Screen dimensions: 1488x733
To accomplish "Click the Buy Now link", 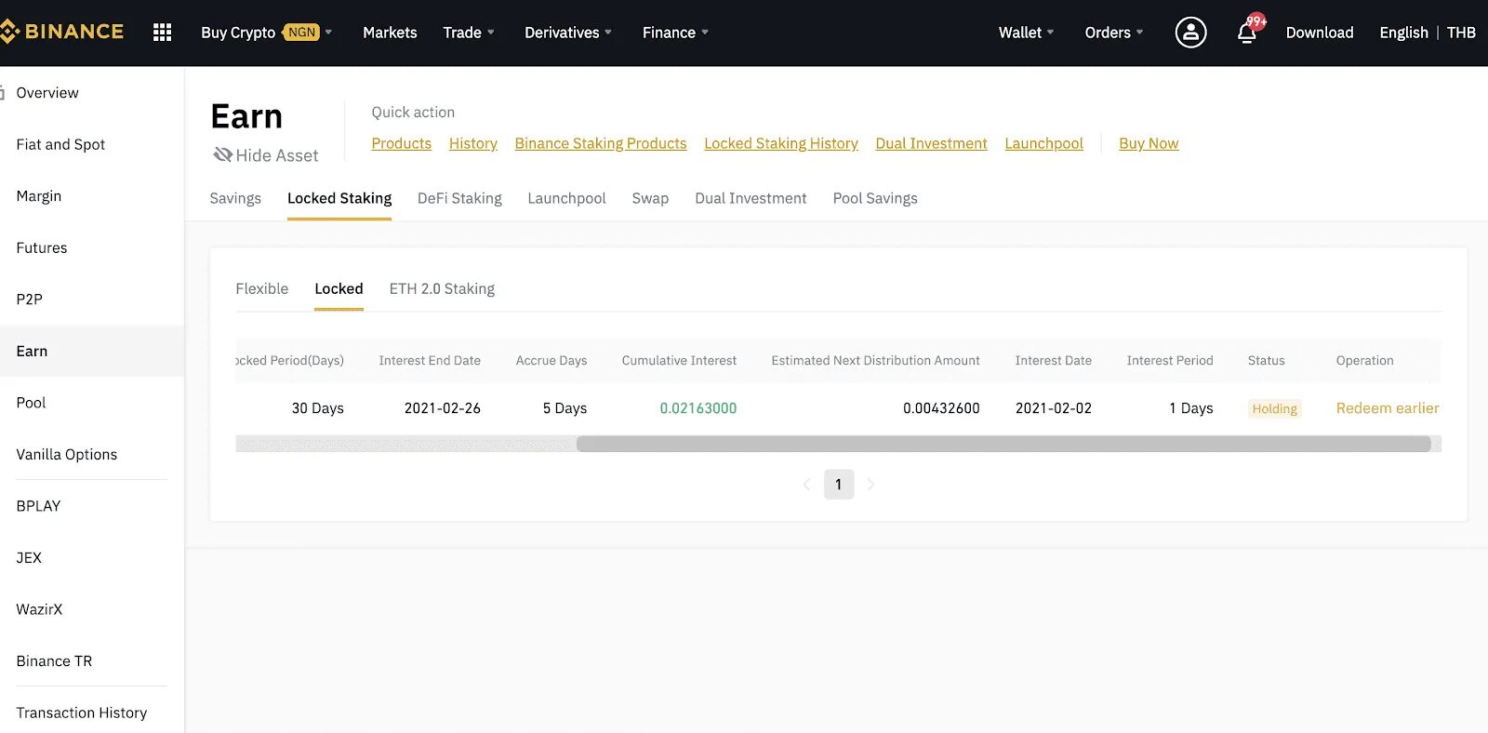I will pyautogui.click(x=1149, y=143).
